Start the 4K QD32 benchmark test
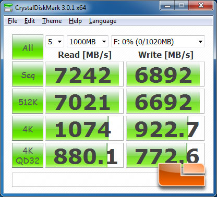Image resolution: width=217 pixels, height=197 pixels. click(x=28, y=155)
